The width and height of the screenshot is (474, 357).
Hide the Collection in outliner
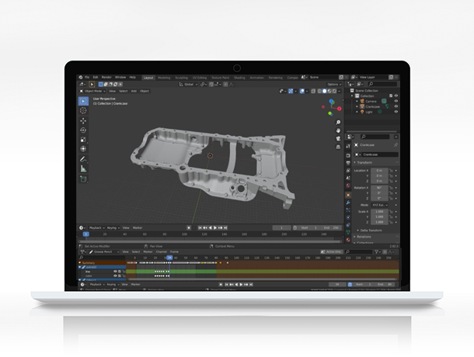(x=396, y=95)
